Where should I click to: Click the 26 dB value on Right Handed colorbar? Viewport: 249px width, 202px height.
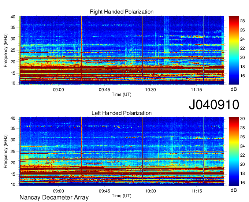point(242,30)
